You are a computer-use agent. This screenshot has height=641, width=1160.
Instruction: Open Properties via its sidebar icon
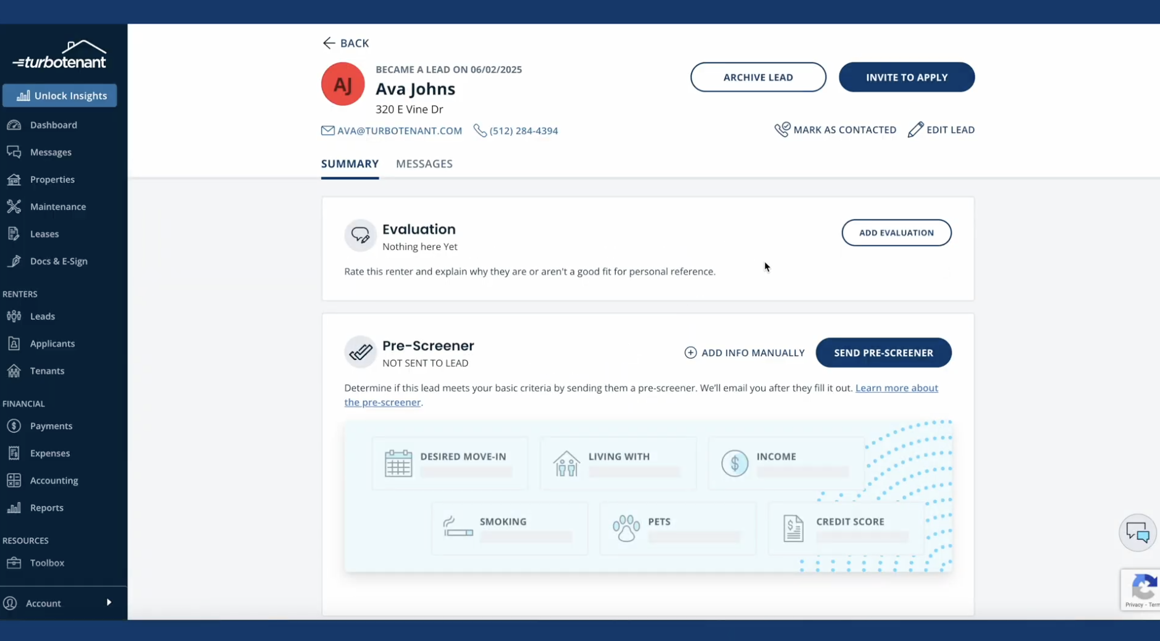pyautogui.click(x=14, y=179)
